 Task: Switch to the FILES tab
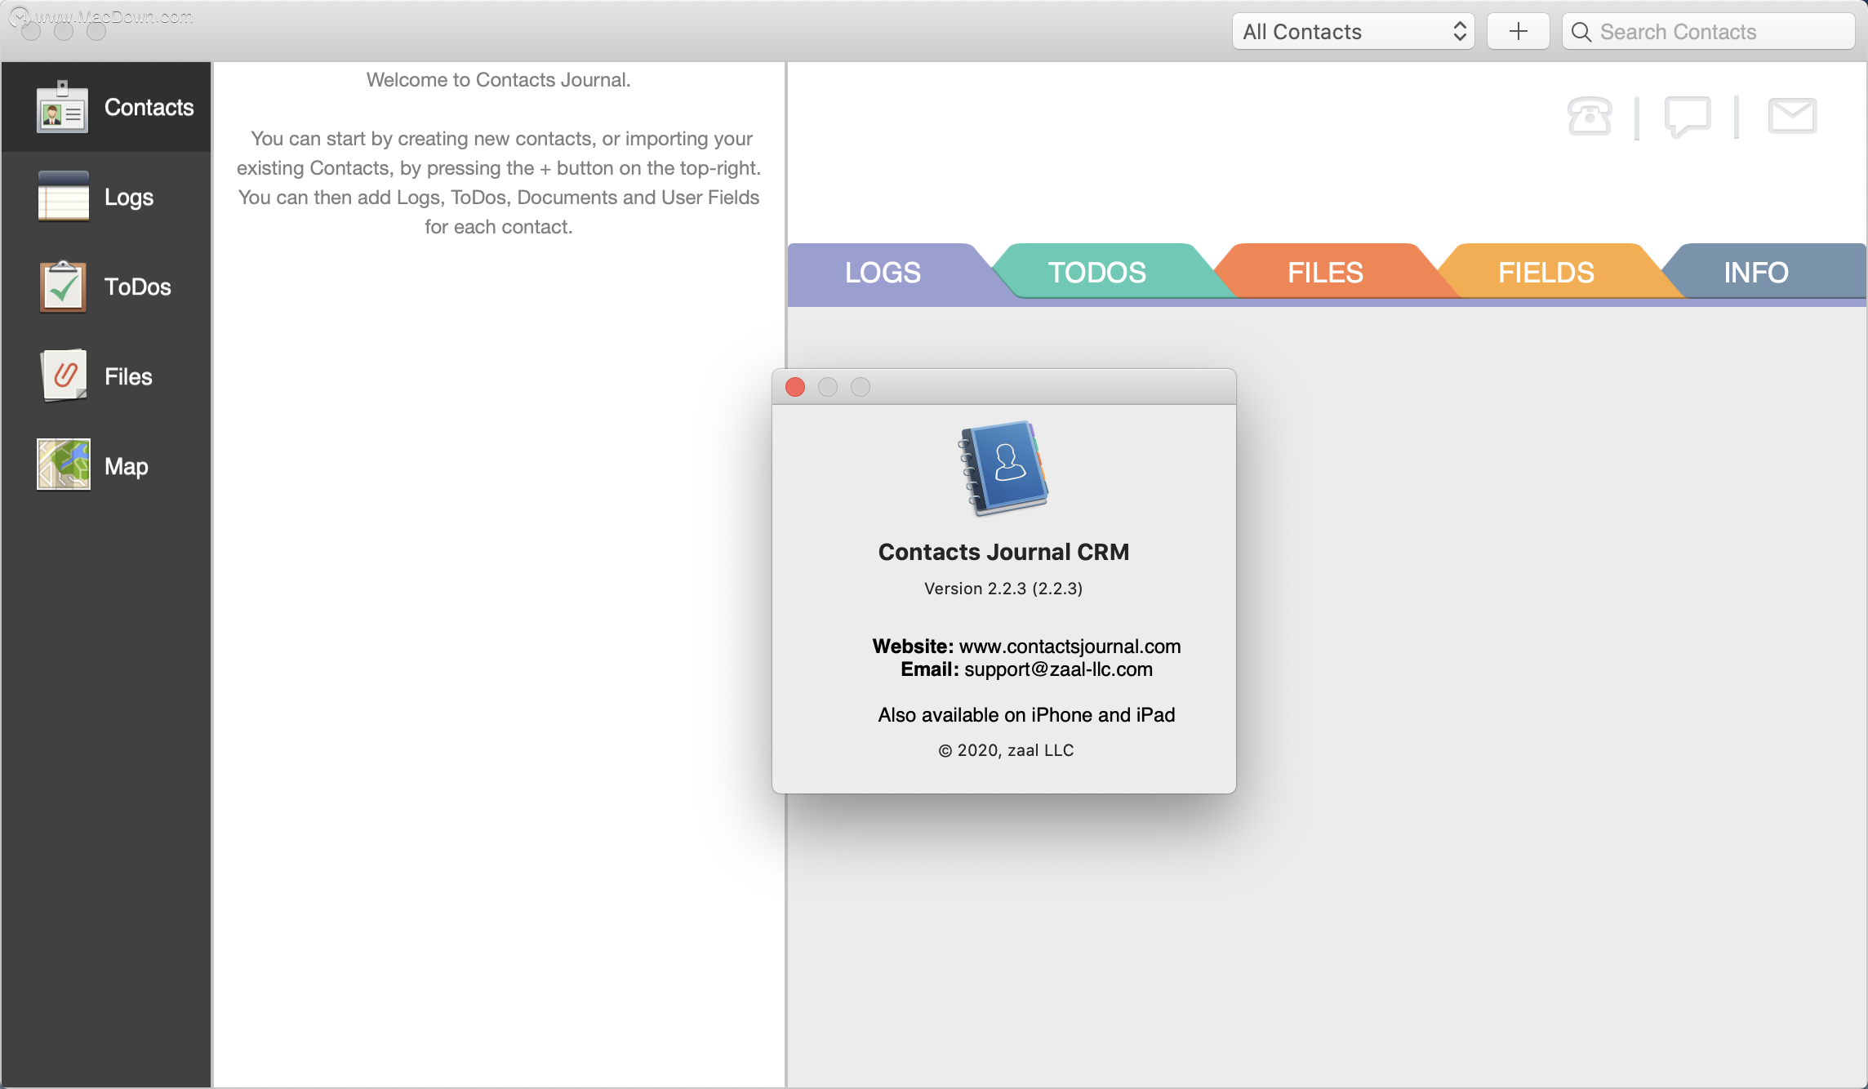[1325, 273]
